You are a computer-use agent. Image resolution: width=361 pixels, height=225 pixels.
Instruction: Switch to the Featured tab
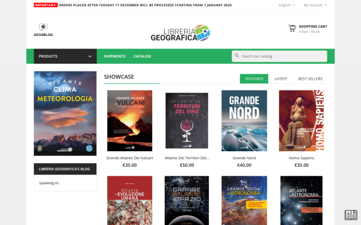254,79
